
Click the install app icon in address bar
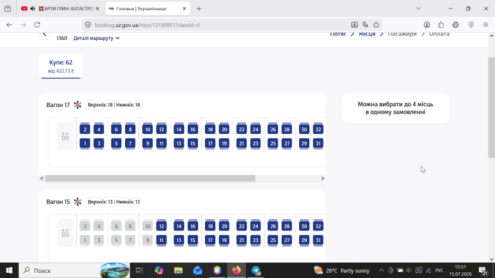click(x=354, y=25)
